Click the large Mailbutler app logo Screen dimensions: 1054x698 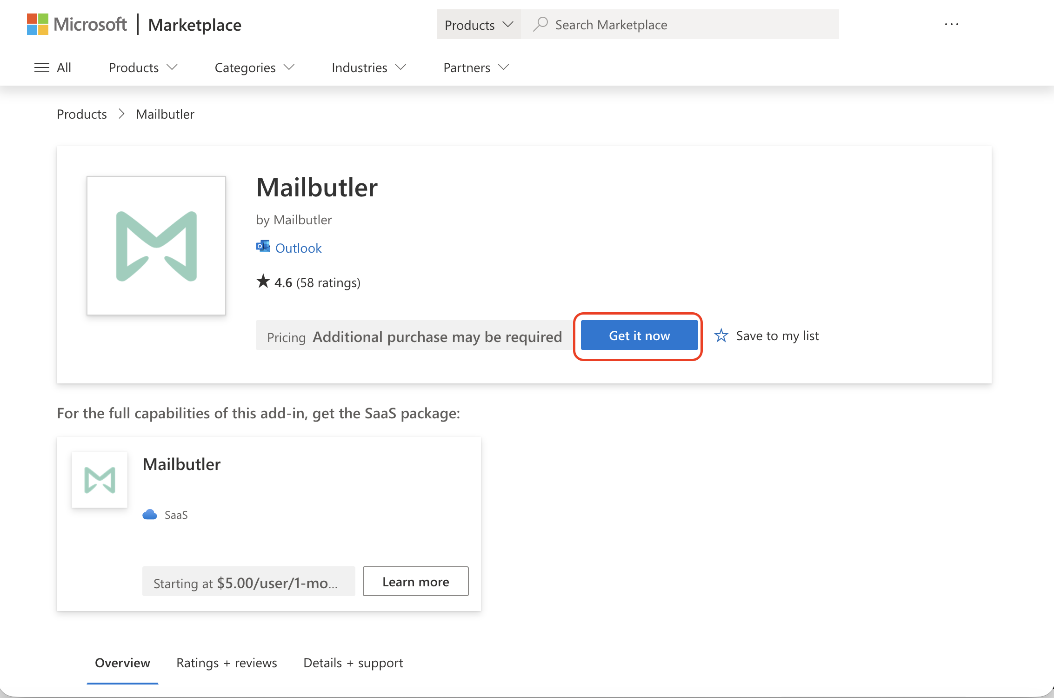point(156,246)
